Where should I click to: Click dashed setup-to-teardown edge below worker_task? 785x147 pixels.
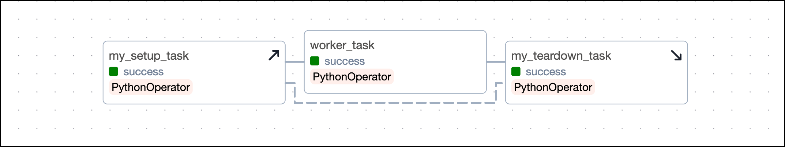coord(395,103)
